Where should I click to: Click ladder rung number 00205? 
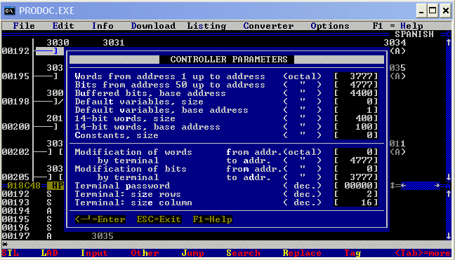pyautogui.click(x=15, y=177)
